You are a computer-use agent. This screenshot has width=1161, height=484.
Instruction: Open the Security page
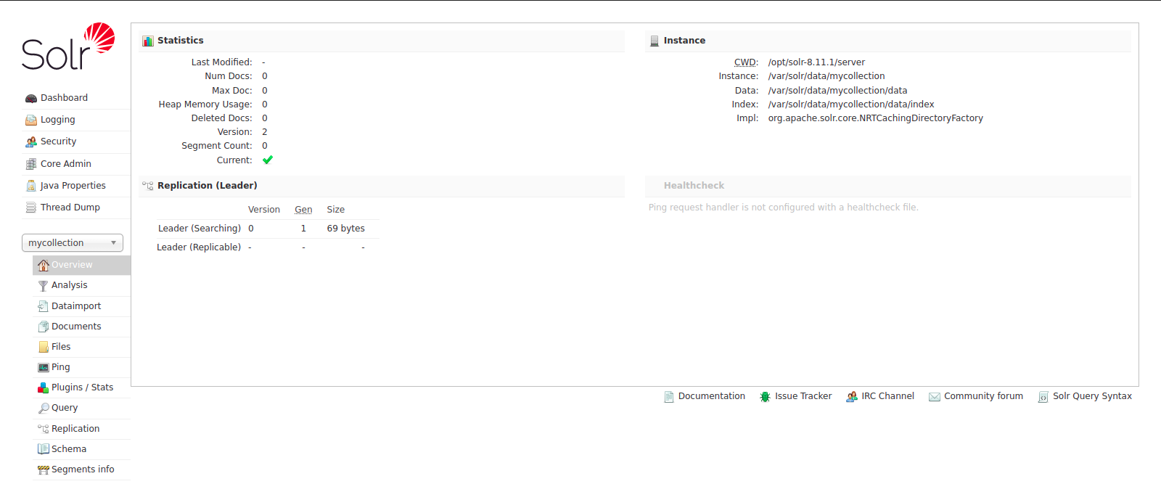coord(58,141)
